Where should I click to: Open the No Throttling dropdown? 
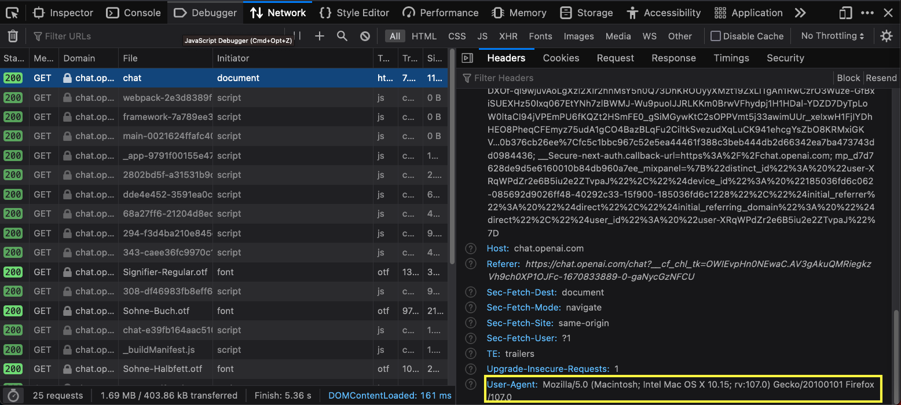pos(833,36)
